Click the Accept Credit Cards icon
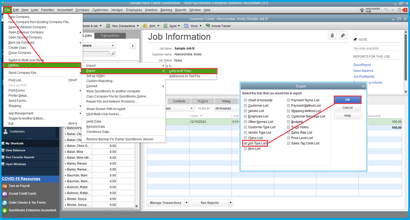This screenshot has height=220, width=410. pos(5,194)
